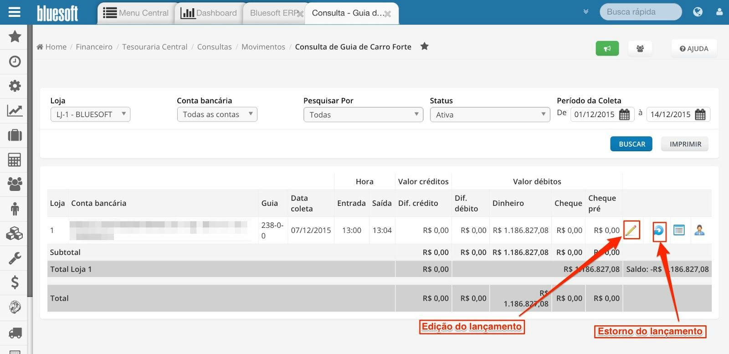Open the clock history sidebar icon
Viewport: 729px width, 354px height.
click(15, 62)
